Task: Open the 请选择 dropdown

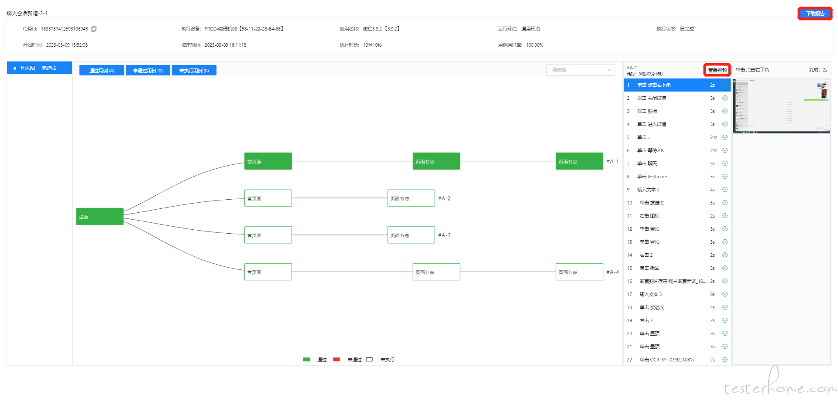Action: [580, 70]
